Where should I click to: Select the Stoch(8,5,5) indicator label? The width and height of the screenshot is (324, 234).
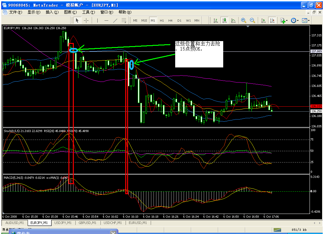pos(12,131)
